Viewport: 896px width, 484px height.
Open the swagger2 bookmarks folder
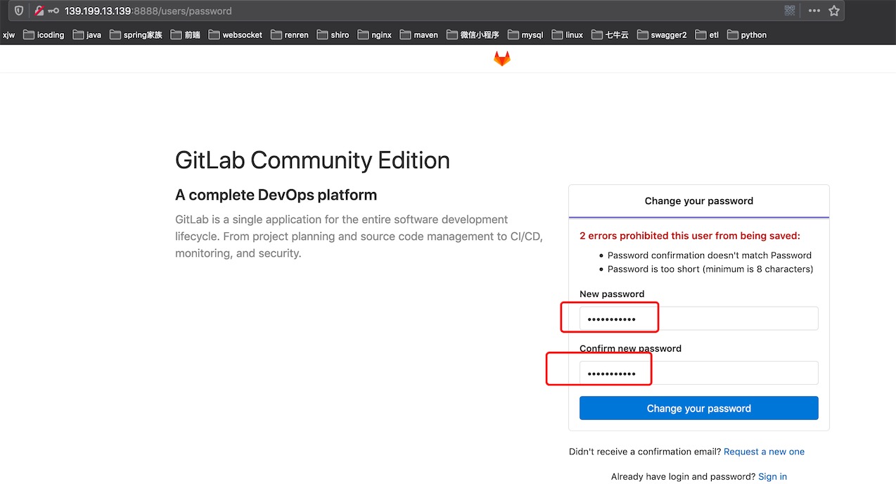(662, 34)
